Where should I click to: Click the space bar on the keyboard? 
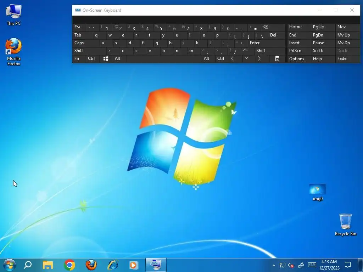click(x=164, y=58)
